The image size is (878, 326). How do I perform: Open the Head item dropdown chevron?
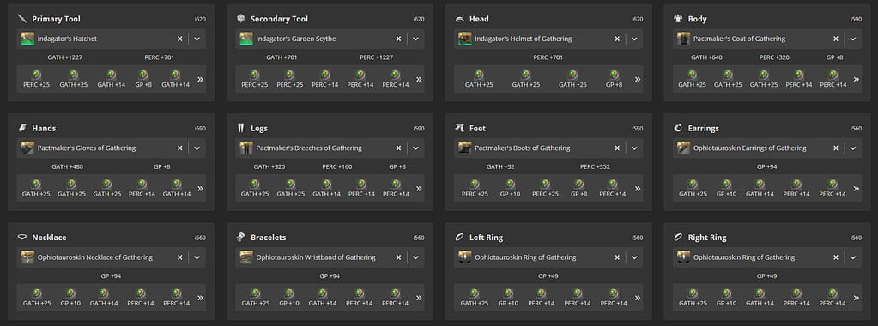point(634,39)
